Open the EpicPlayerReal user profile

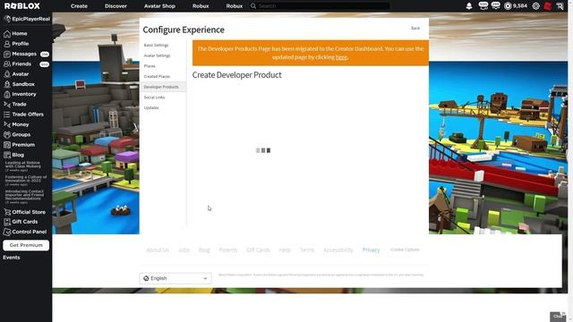pyautogui.click(x=27, y=19)
